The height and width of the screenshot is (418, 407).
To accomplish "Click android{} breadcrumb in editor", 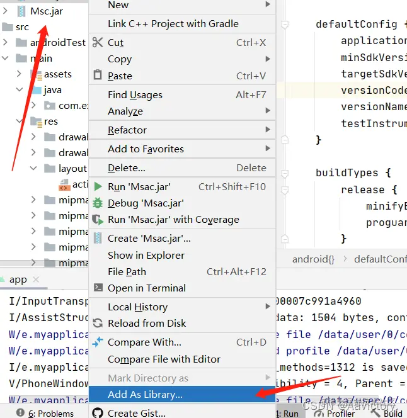I will 313,259.
